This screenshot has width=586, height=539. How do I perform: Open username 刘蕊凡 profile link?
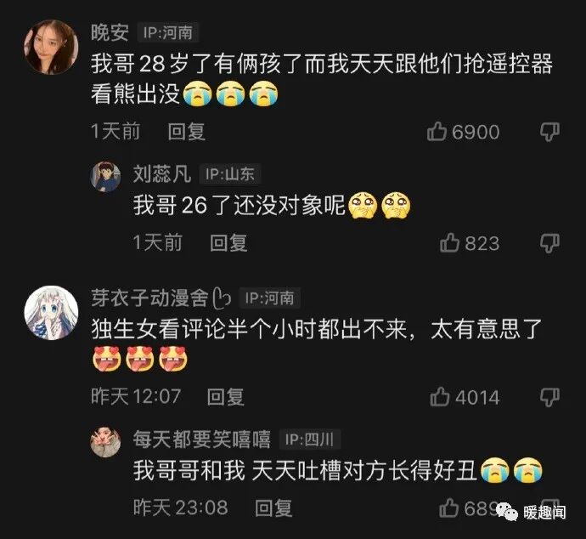pos(162,174)
